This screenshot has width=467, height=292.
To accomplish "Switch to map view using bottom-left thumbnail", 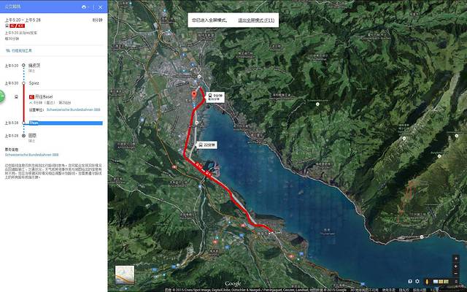I will (x=125, y=274).
